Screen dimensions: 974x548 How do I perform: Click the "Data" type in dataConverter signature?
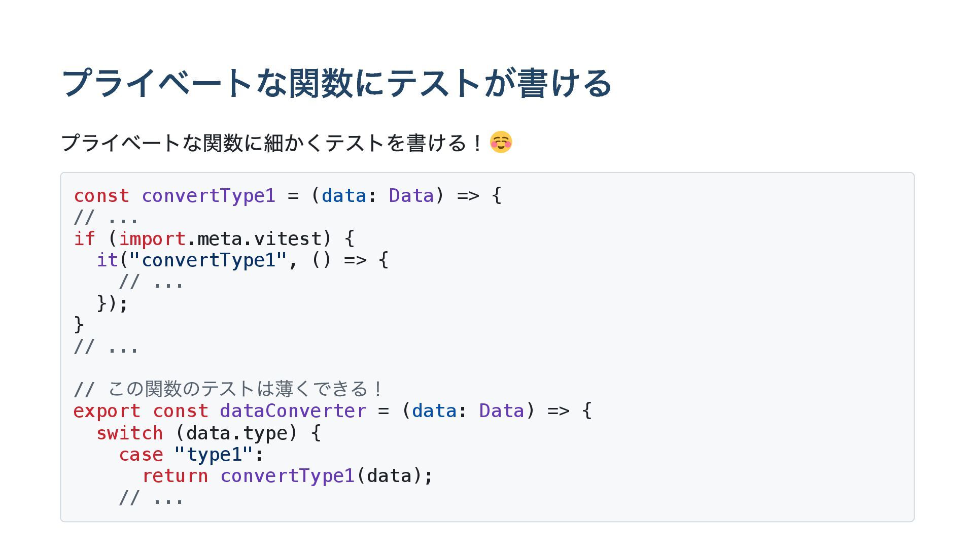pos(501,411)
